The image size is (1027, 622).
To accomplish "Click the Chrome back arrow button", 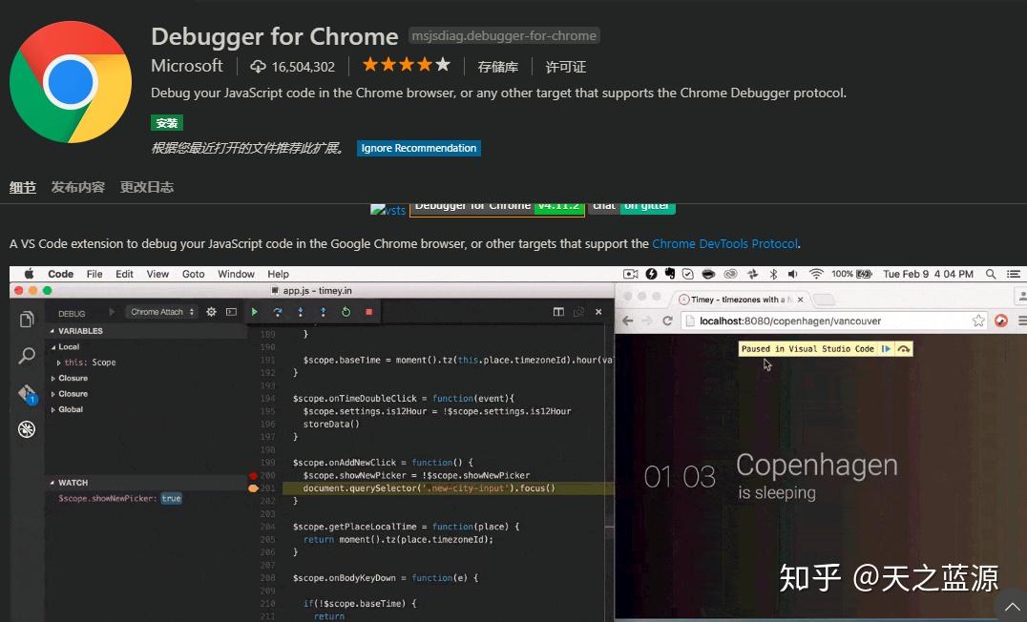I will [627, 321].
